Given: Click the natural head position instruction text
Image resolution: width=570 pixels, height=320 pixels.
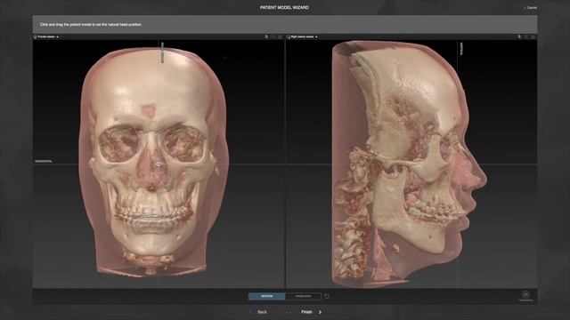Looking at the screenshot, I should coord(91,25).
